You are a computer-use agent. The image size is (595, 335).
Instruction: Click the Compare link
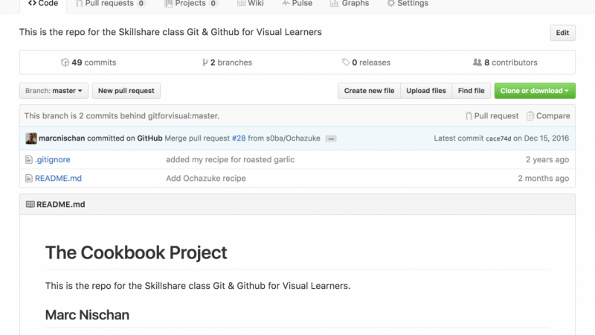(548, 116)
